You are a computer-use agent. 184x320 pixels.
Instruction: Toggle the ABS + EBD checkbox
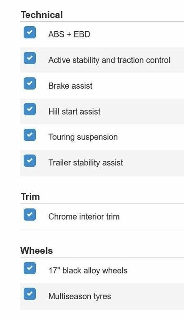[x=30, y=32]
